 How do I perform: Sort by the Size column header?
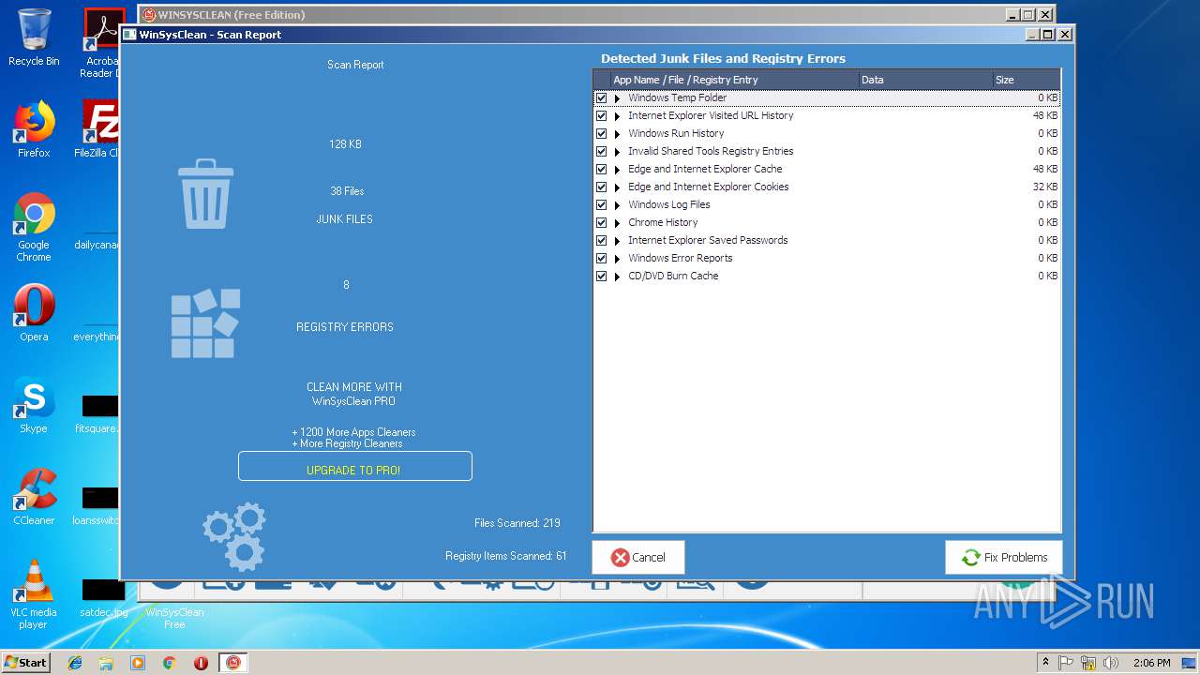click(x=1026, y=80)
